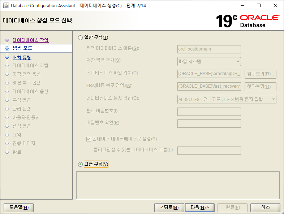Cancel the wizard with 취소
The width and height of the screenshot is (284, 214).
(265, 208)
